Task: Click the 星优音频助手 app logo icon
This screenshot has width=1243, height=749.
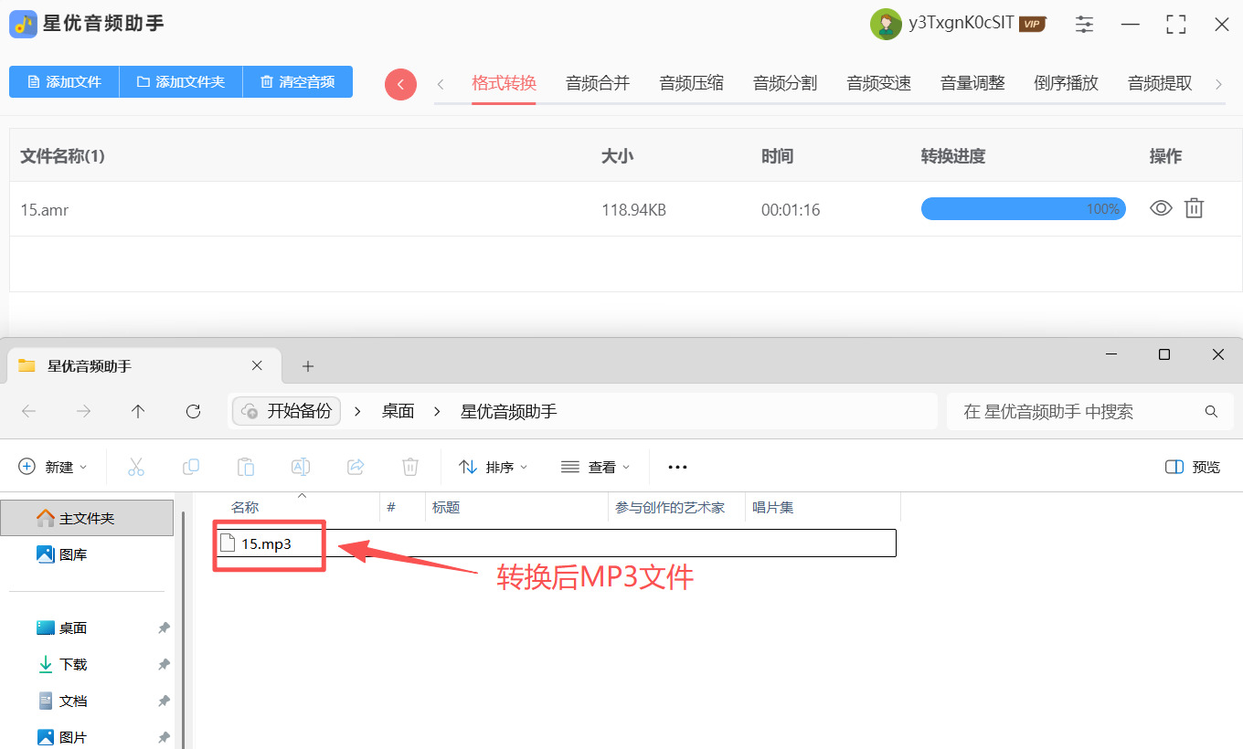Action: pos(23,24)
